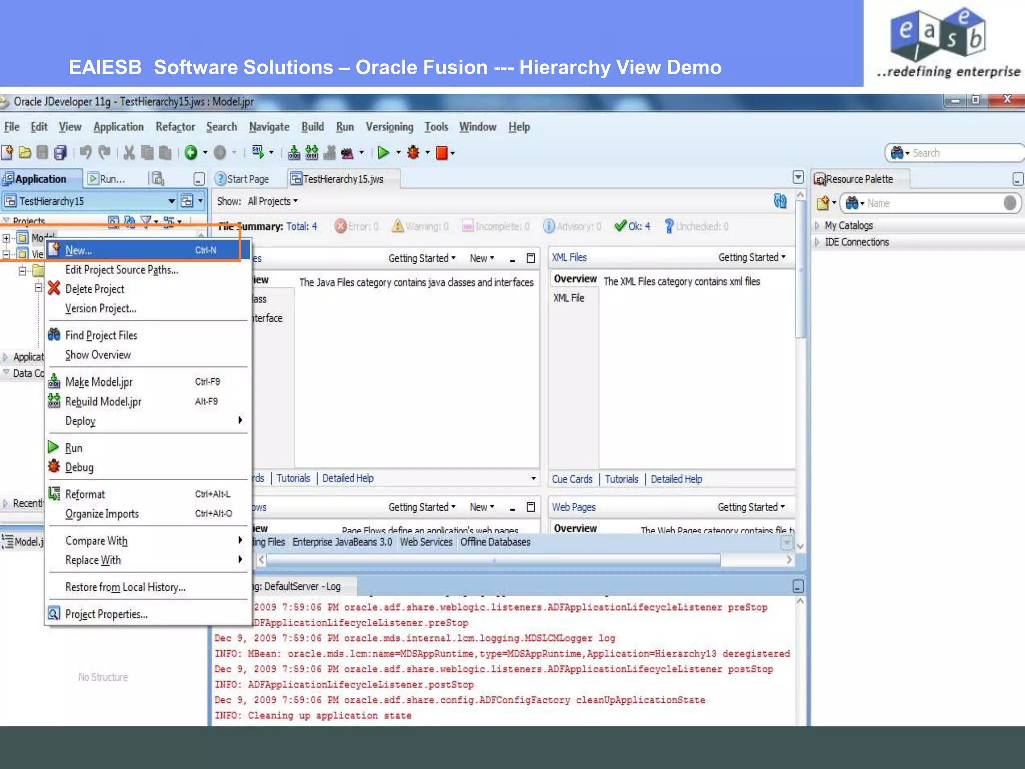Select Find Project Files entry
1025x769 pixels.
coord(148,335)
